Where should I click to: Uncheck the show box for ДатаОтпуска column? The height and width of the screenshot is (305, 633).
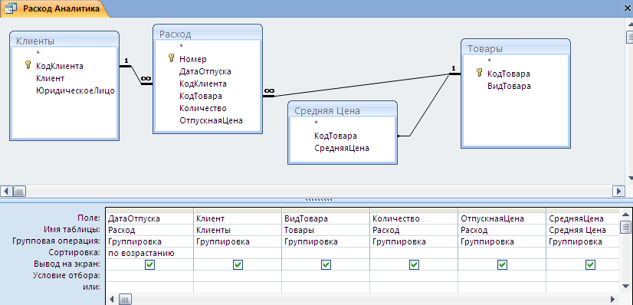coord(149,264)
